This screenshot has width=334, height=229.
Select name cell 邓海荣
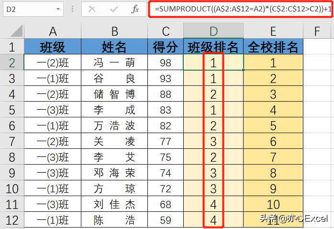tap(114, 172)
